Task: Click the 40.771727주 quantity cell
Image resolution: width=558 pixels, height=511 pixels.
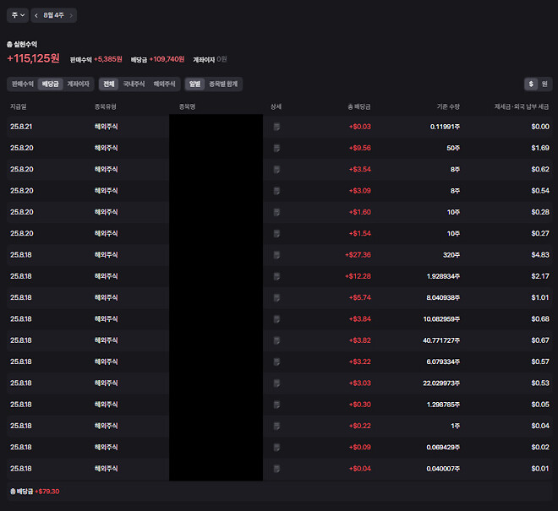Action: click(x=441, y=340)
